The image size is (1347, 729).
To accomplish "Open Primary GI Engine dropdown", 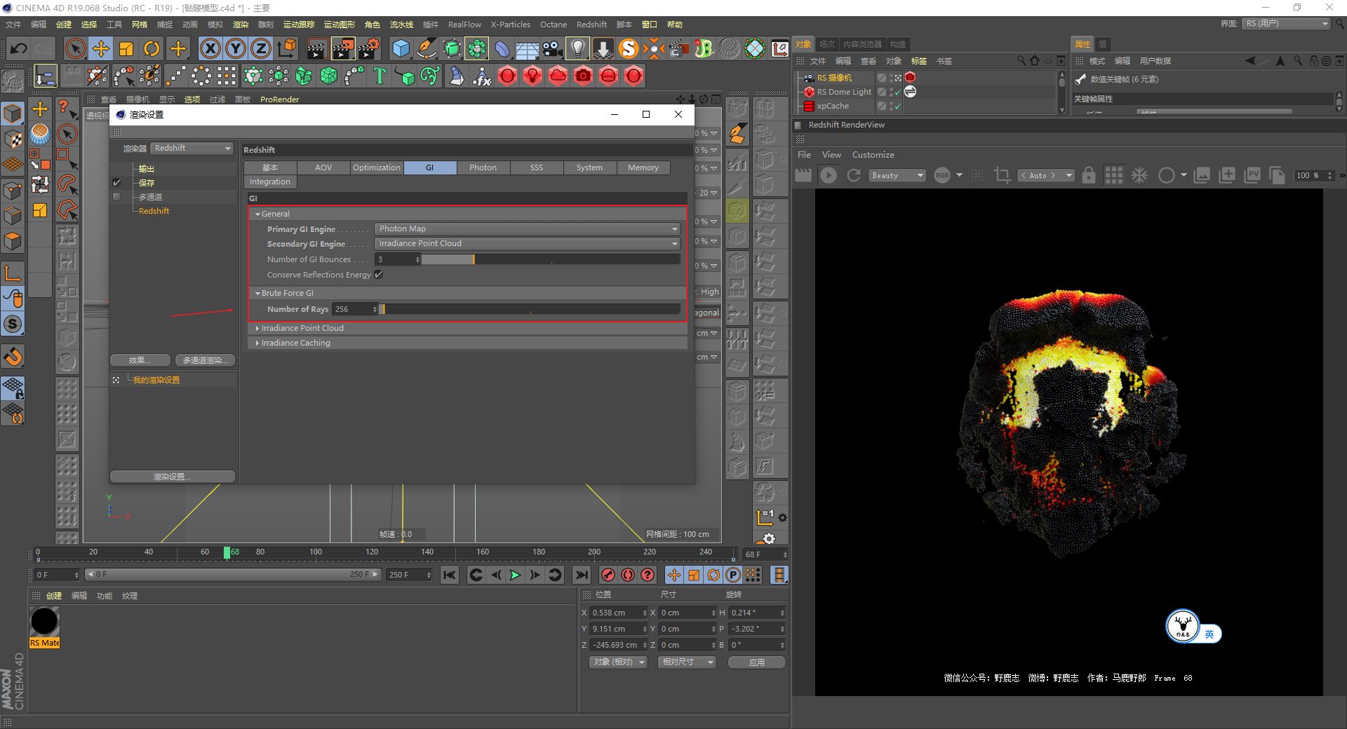I will pos(528,229).
